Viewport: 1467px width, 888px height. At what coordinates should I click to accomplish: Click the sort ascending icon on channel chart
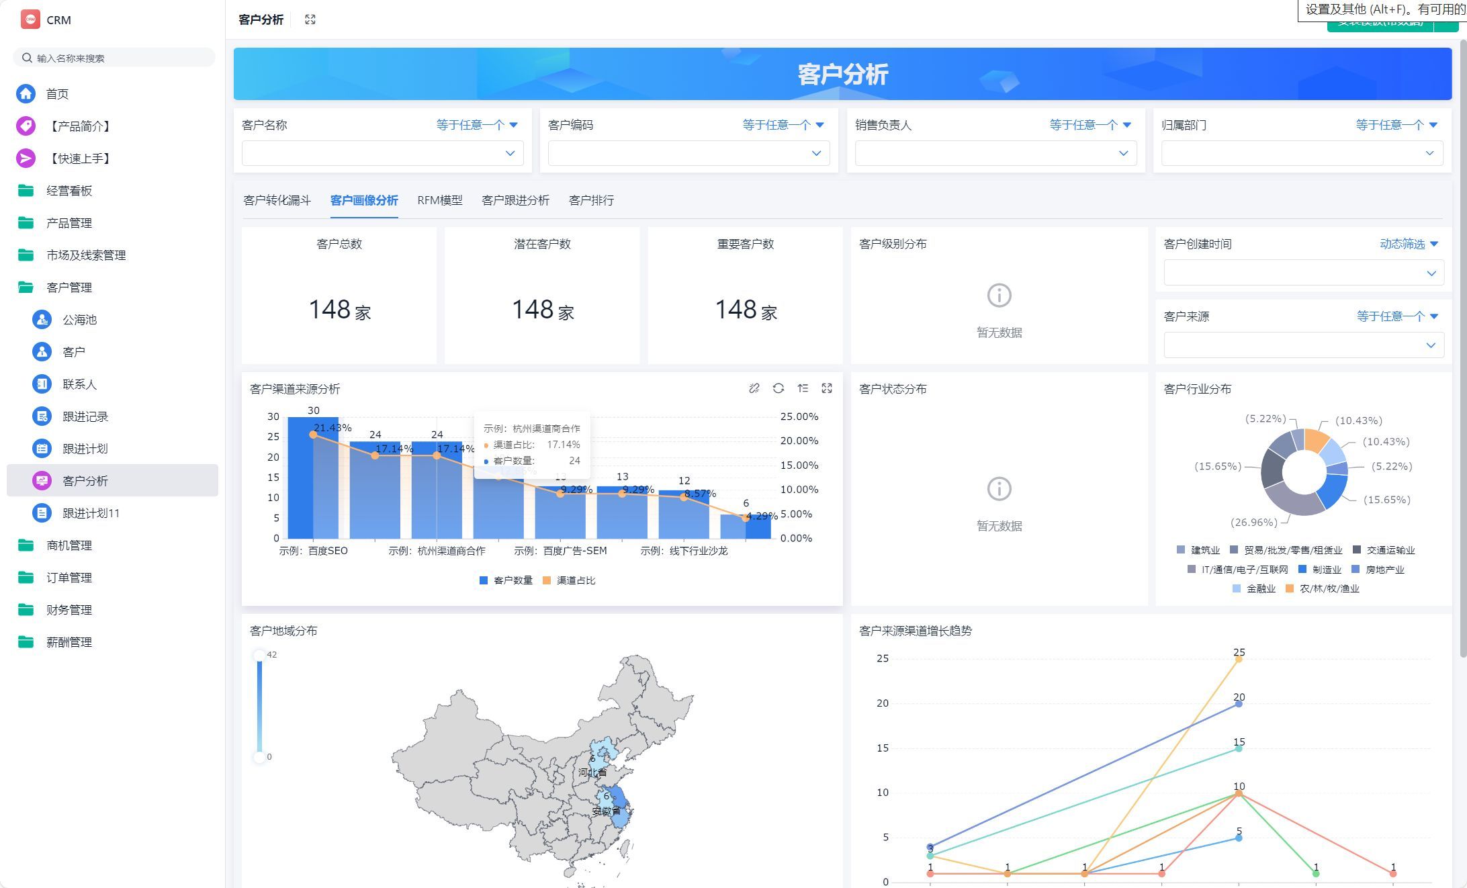click(803, 388)
